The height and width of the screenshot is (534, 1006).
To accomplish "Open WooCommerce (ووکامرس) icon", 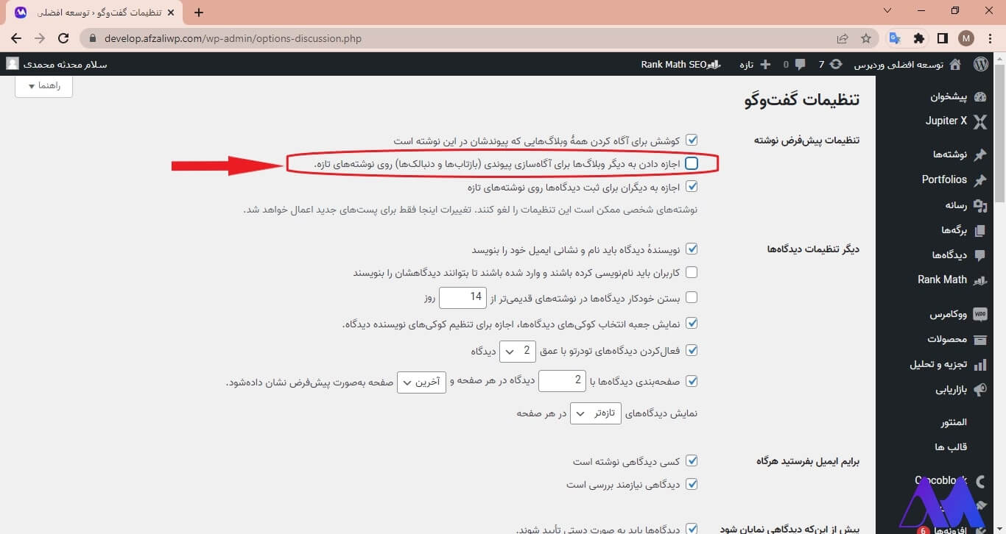I will [979, 314].
